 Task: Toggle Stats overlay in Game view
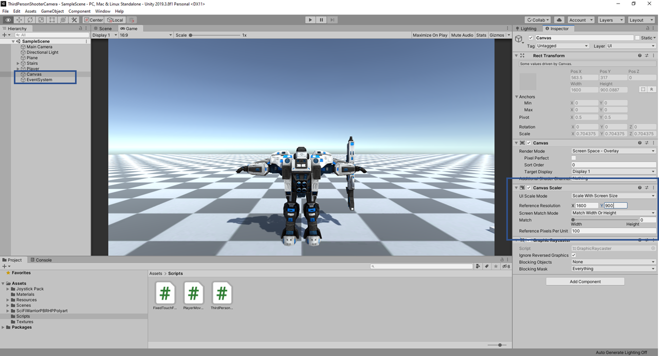tap(481, 35)
